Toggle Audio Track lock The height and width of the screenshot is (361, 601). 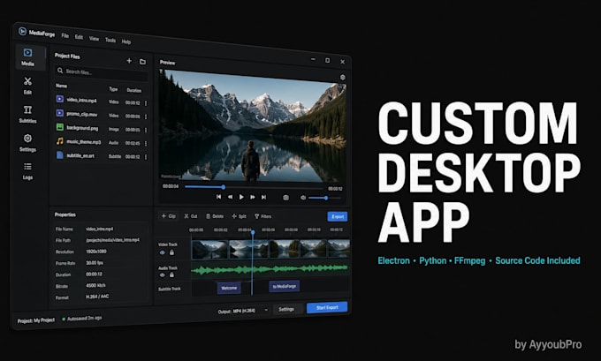(171, 275)
